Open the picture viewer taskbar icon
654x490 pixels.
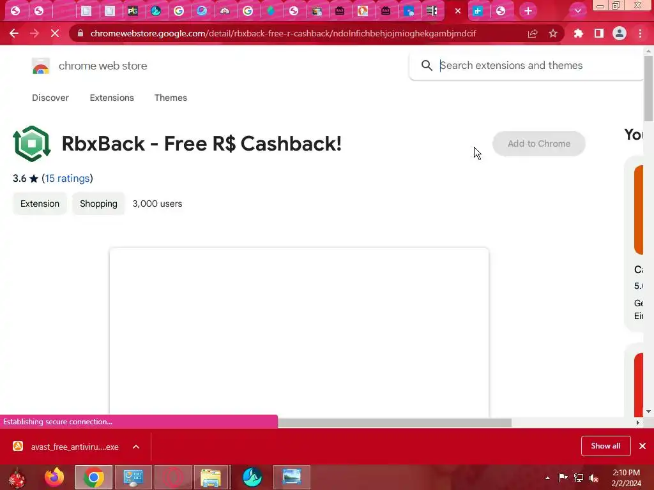point(291,477)
